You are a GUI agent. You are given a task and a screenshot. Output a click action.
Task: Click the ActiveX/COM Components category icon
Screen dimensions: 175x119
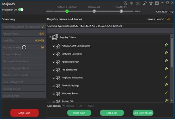[58, 46]
